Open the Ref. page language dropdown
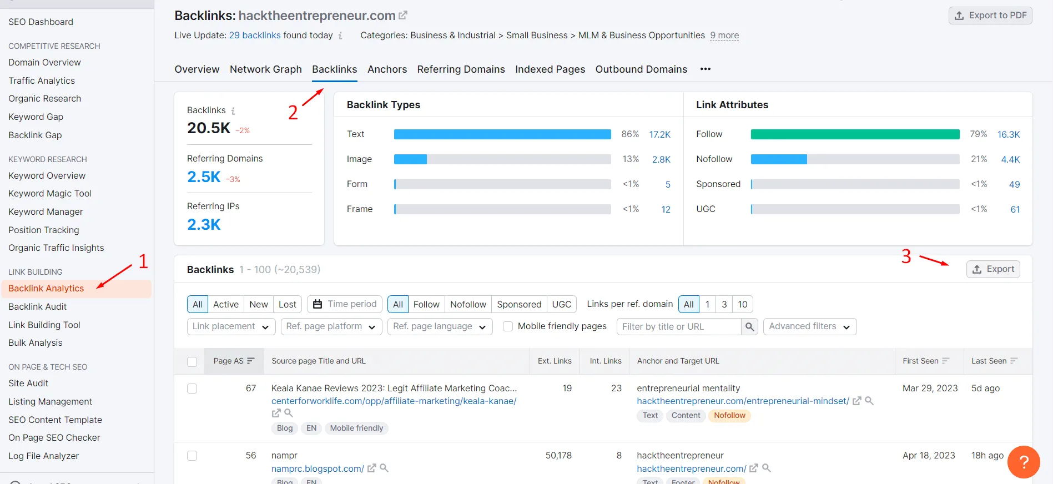This screenshot has width=1053, height=484. point(440,326)
